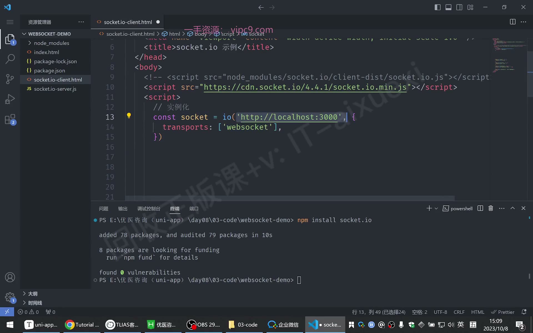
Task: Open remote window indicator in status bar
Action: pos(7,312)
